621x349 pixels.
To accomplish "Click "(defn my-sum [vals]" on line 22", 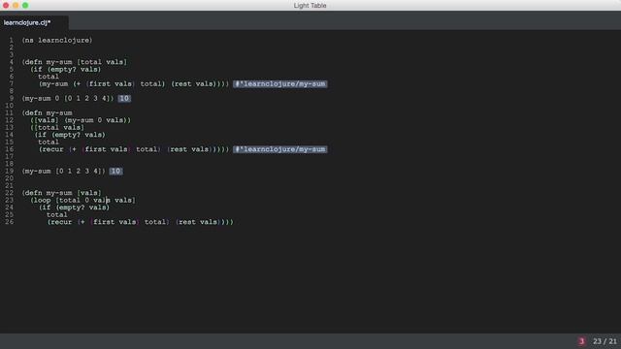I will click(x=62, y=193).
